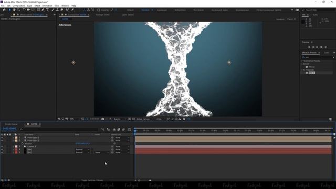Screen dimensions: 336x189
Task: Click the Position stopwatch for Point Light 1
Action: point(23,143)
